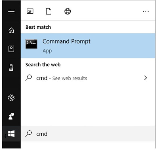This screenshot has height=150, width=156.
Task: Click magnifier icon beside web result
Action: click(x=29, y=78)
